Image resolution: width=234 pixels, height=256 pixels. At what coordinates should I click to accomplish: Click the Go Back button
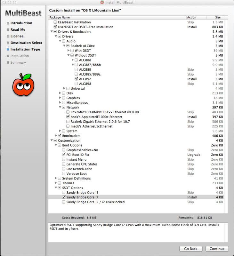pyautogui.click(x=191, y=249)
